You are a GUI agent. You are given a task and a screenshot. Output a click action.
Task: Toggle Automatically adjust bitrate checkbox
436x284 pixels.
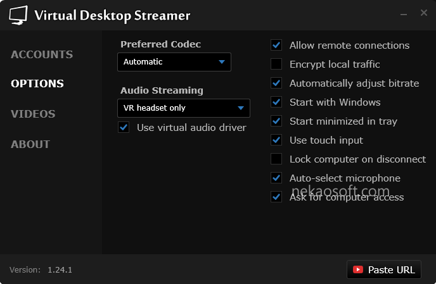pyautogui.click(x=276, y=83)
